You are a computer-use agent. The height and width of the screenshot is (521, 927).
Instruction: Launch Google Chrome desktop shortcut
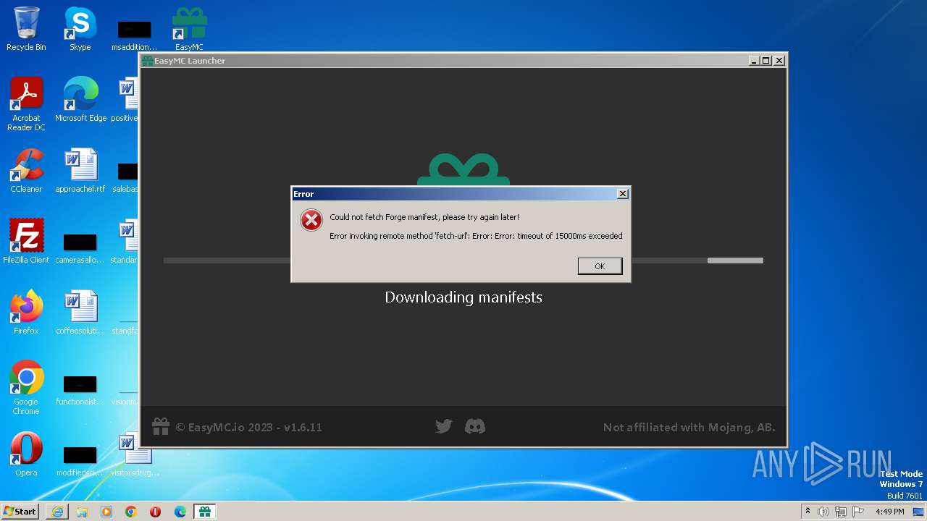coord(26,388)
